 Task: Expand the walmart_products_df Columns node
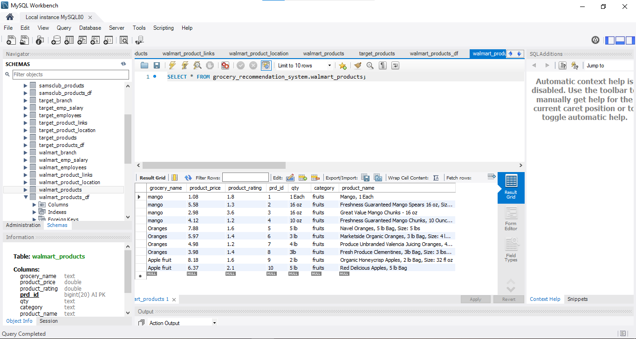click(x=33, y=205)
